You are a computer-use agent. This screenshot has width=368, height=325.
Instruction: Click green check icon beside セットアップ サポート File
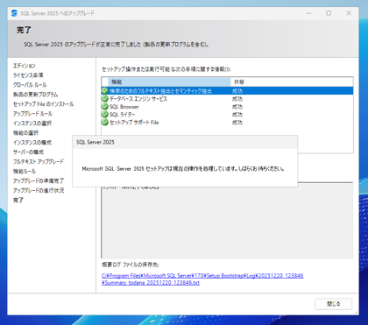pos(105,122)
